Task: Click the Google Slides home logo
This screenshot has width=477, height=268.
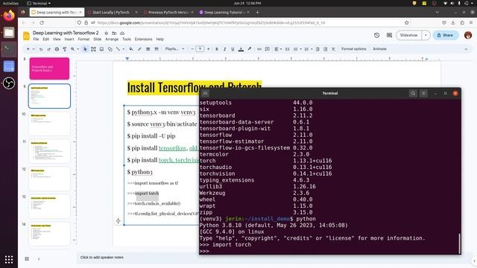Action: coord(27,36)
